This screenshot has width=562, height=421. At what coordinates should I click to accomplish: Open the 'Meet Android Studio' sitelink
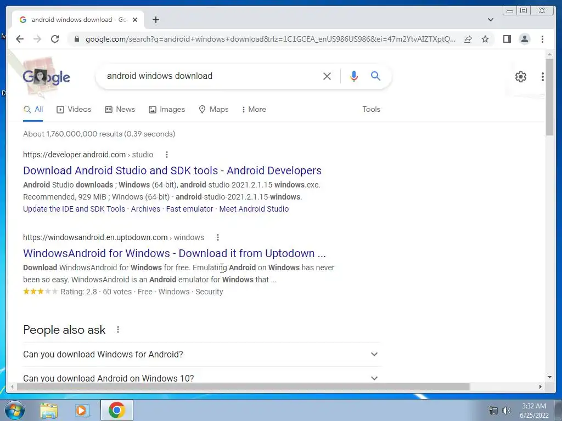pos(254,209)
